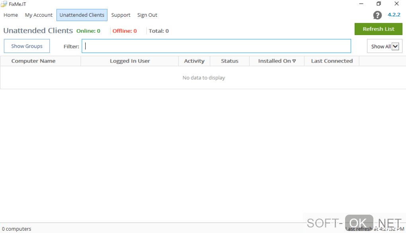Sort by Status column header

coord(230,61)
